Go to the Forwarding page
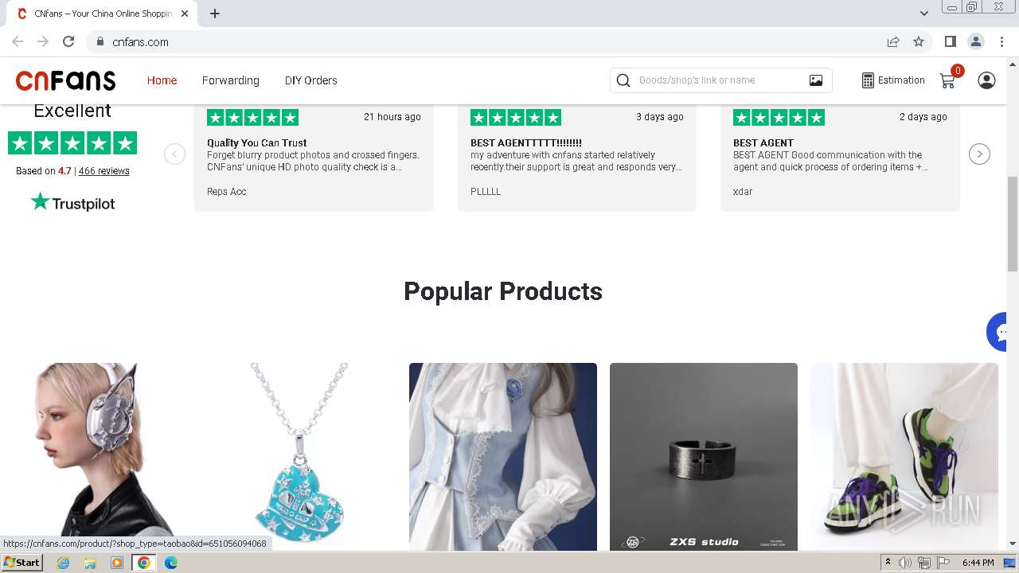The height and width of the screenshot is (573, 1019). [x=231, y=80]
